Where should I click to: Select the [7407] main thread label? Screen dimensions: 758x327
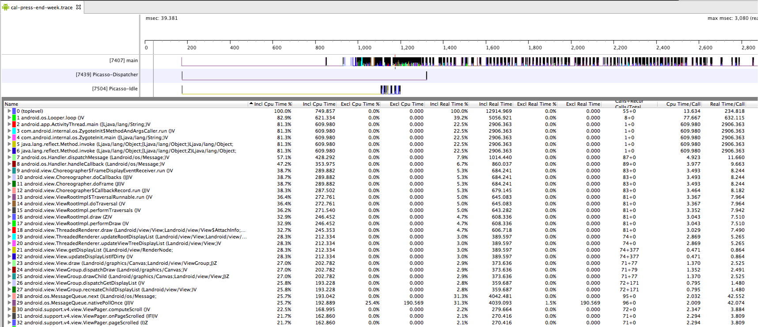123,60
